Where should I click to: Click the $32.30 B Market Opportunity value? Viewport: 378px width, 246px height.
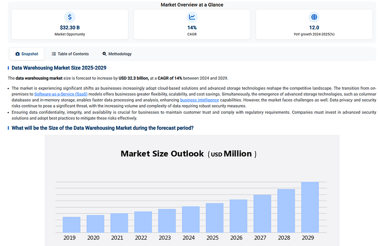pyautogui.click(x=70, y=28)
